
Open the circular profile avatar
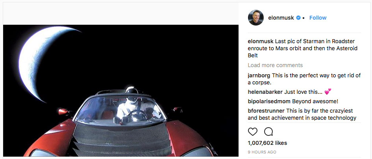click(256, 18)
